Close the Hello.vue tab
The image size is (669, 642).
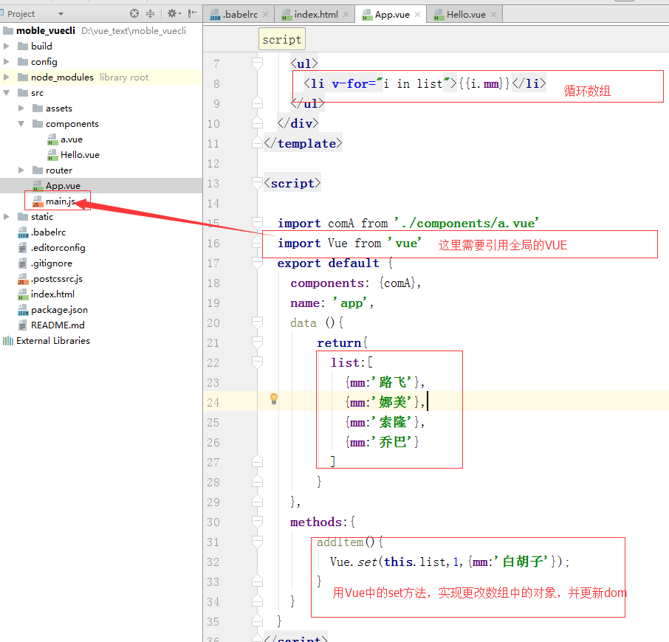point(494,15)
